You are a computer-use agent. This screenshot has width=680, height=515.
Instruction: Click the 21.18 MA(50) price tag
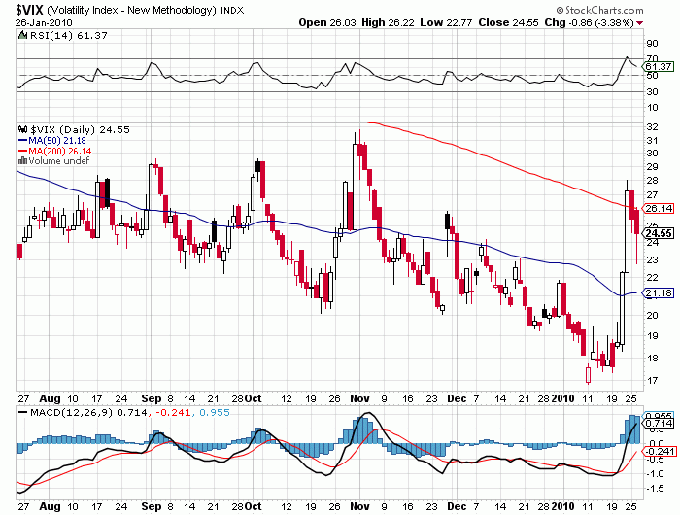coord(659,293)
